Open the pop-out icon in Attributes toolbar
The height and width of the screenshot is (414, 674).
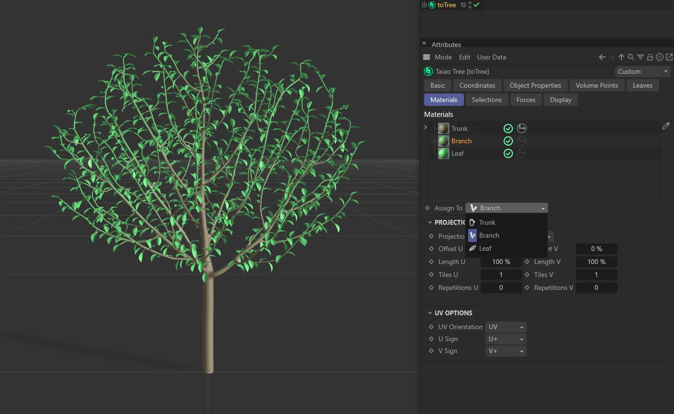pyautogui.click(x=669, y=57)
